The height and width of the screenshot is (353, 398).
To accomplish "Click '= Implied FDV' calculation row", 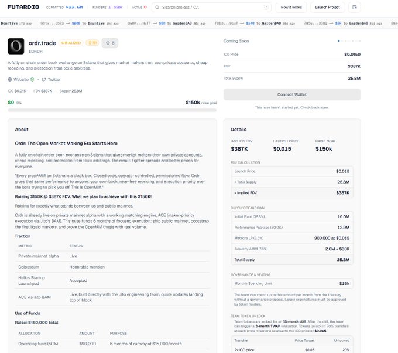I will (292, 192).
